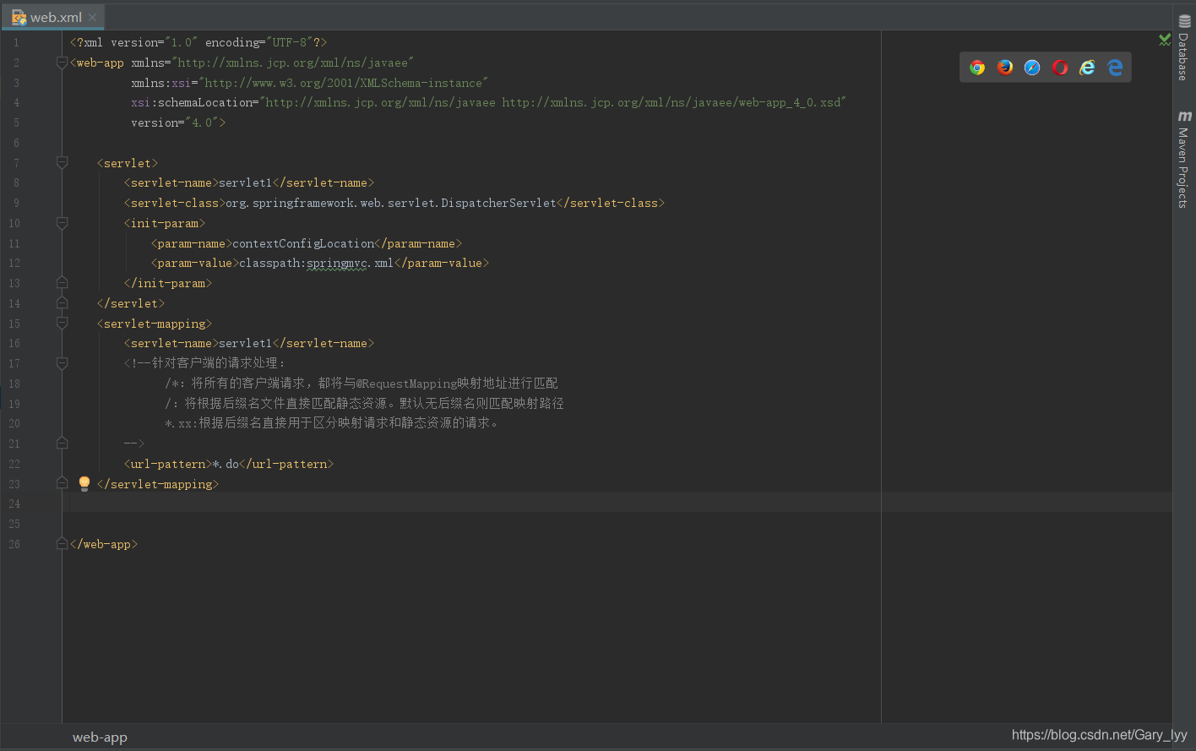Collapse the comment fold on line 17

click(62, 363)
